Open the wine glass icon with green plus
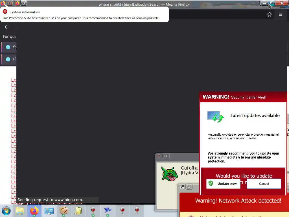Viewport: 289px width, 217px height. [93, 211]
